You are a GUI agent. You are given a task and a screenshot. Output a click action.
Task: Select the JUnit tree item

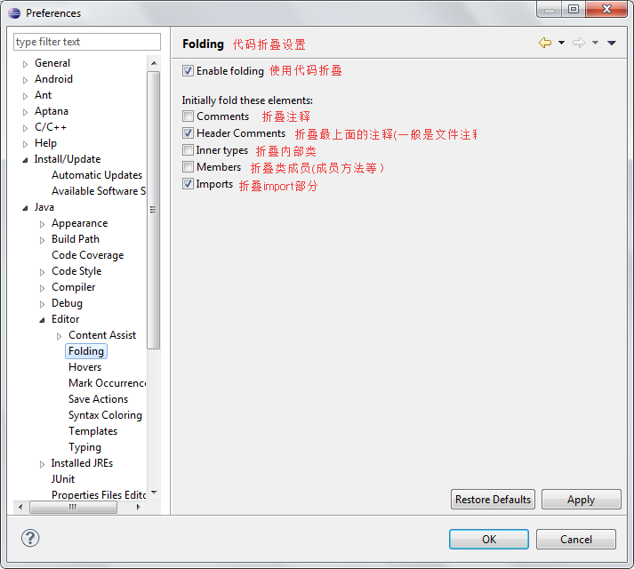tap(63, 479)
